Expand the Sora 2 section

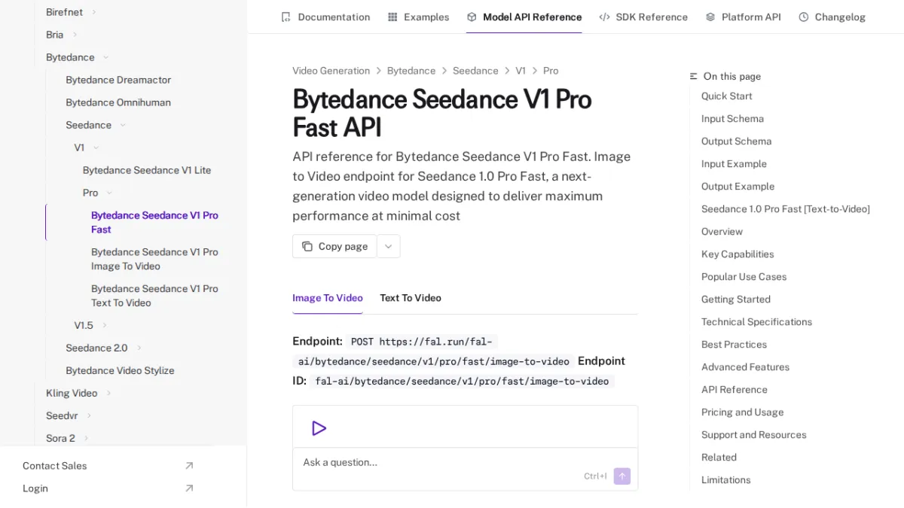(86, 438)
